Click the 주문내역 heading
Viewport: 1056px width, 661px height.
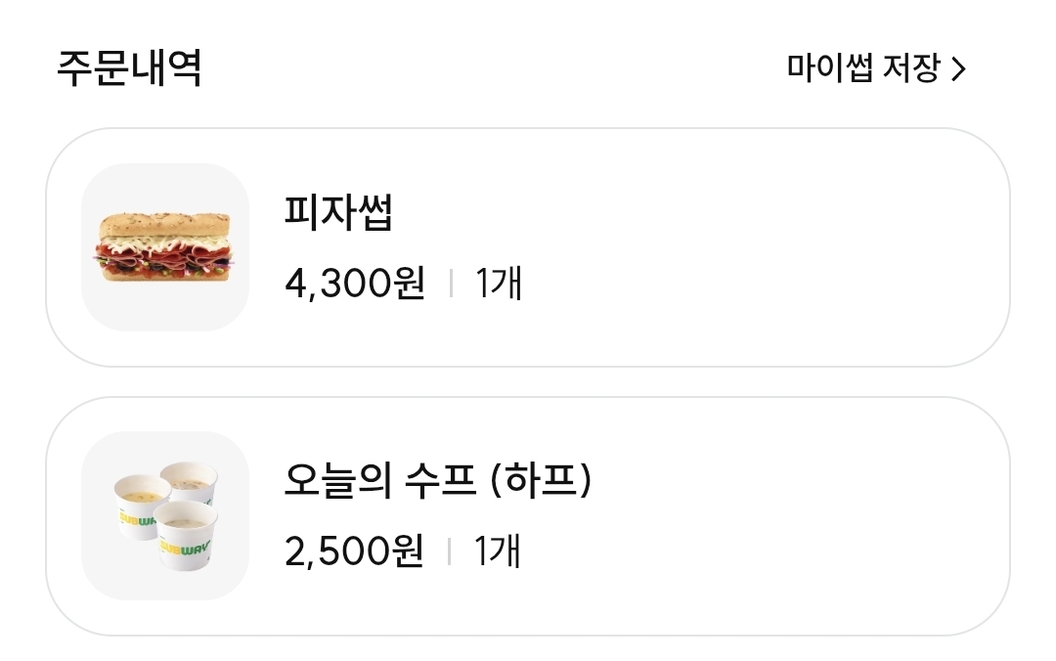[x=128, y=68]
